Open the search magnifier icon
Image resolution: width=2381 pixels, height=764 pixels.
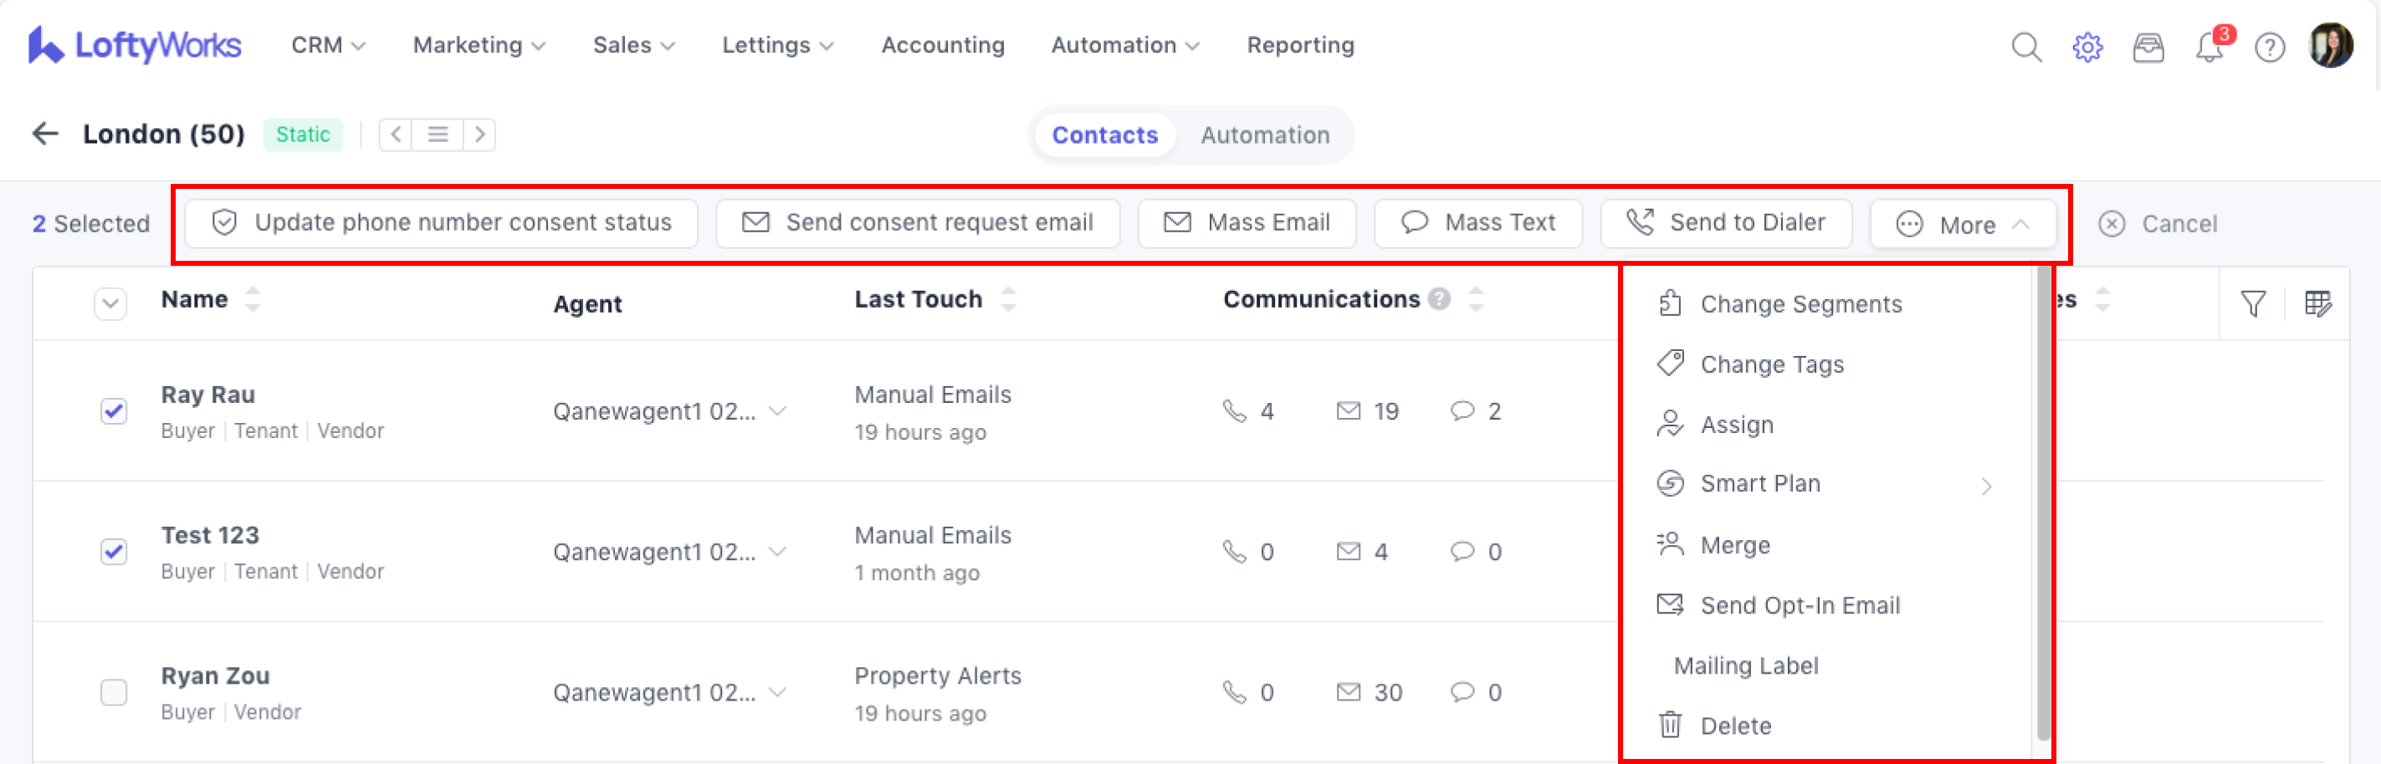coord(2025,46)
